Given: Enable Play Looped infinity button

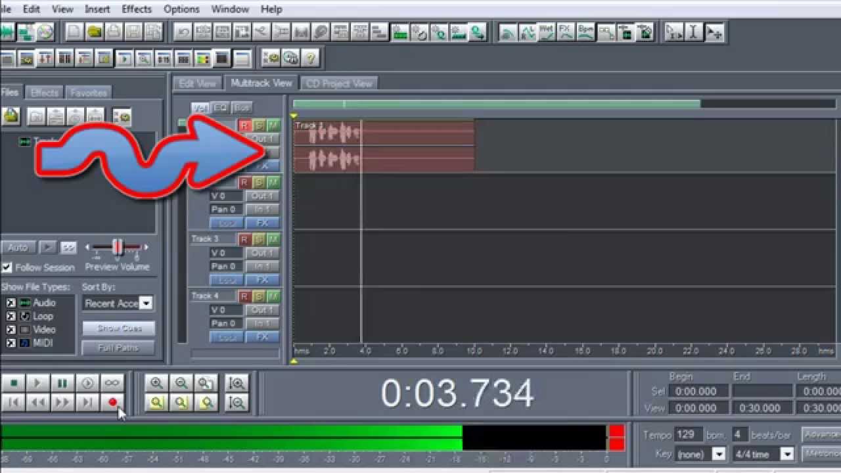Looking at the screenshot, I should coord(112,383).
